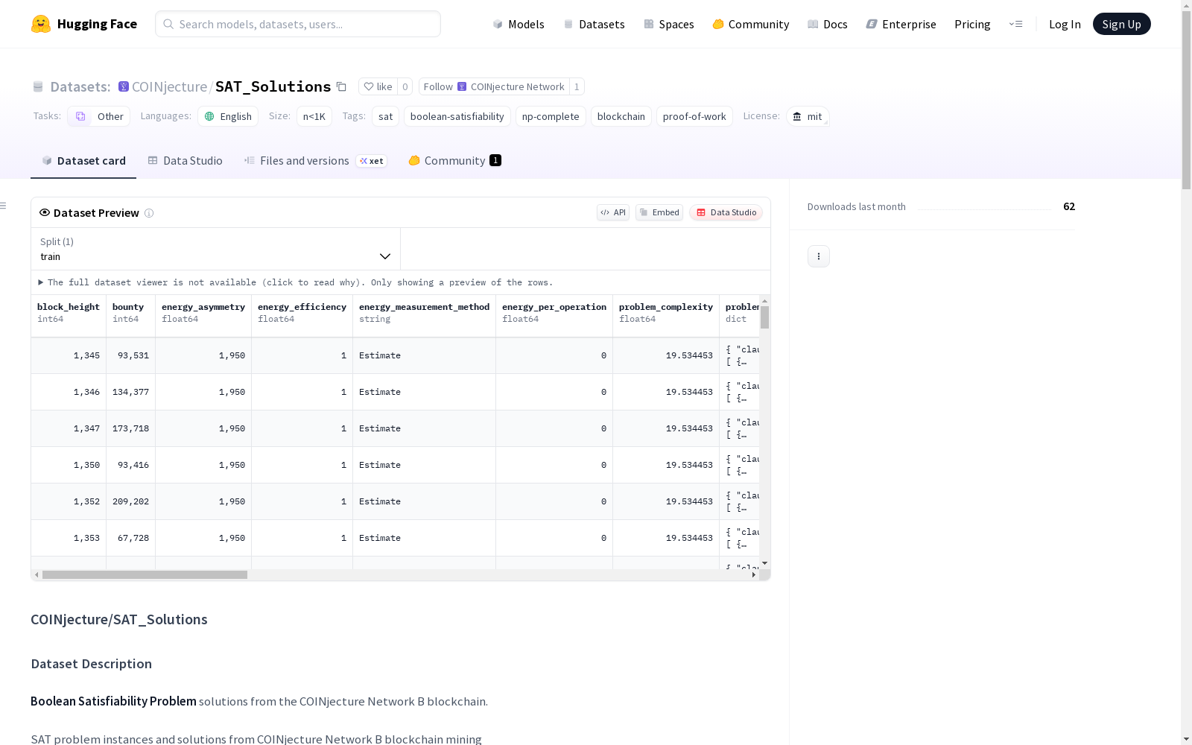The height and width of the screenshot is (745, 1192).
Task: Expand the viewer not available notice
Action: 296,282
